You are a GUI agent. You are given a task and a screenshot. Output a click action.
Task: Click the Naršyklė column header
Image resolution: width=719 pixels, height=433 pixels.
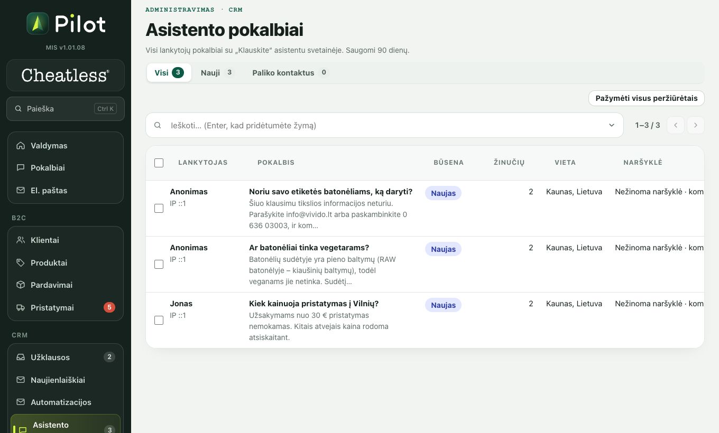(643, 163)
